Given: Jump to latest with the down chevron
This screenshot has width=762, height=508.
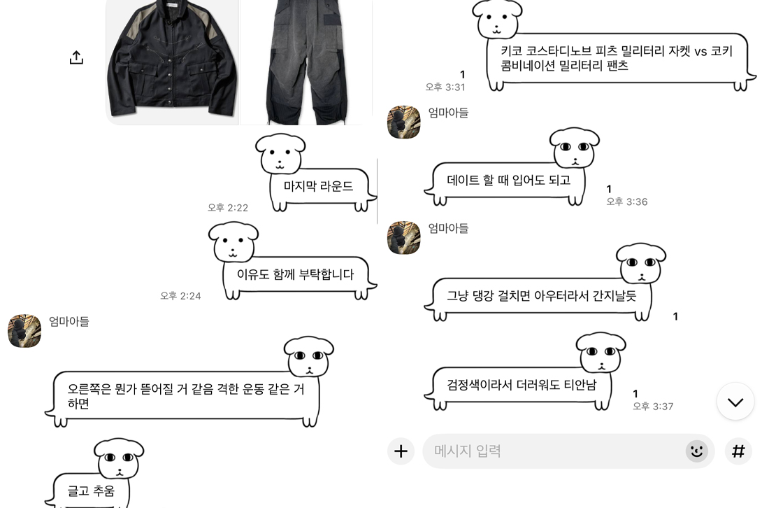Looking at the screenshot, I should pyautogui.click(x=735, y=402).
